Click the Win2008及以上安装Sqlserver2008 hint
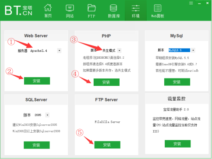This screenshot has height=159, width=212. point(36,131)
